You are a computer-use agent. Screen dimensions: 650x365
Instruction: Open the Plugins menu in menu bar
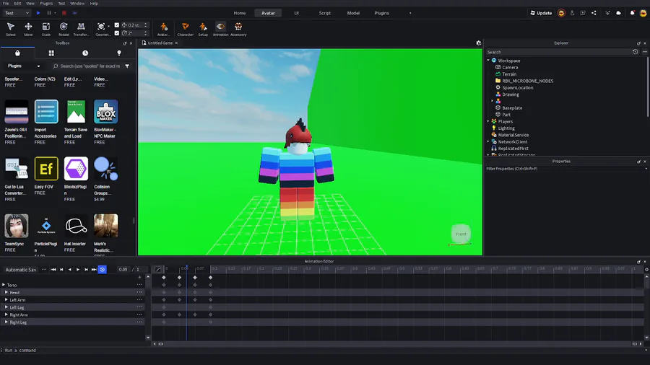point(46,4)
